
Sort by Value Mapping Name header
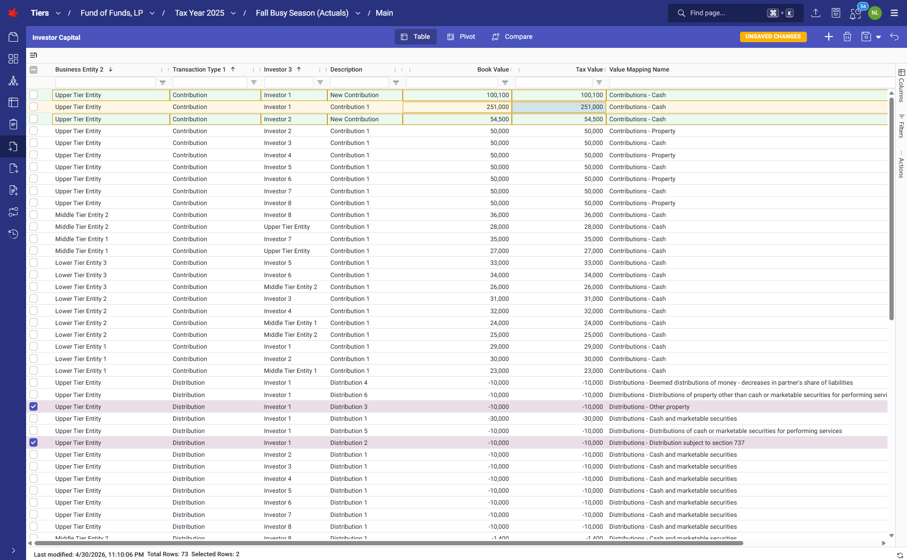coord(639,70)
